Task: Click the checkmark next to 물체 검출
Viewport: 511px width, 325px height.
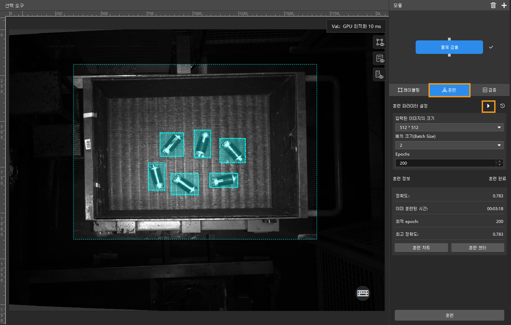Action: point(491,47)
